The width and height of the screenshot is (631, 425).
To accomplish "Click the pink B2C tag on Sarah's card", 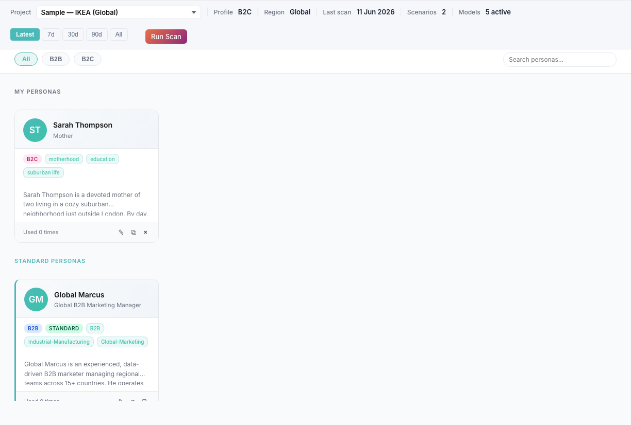I will pos(32,159).
